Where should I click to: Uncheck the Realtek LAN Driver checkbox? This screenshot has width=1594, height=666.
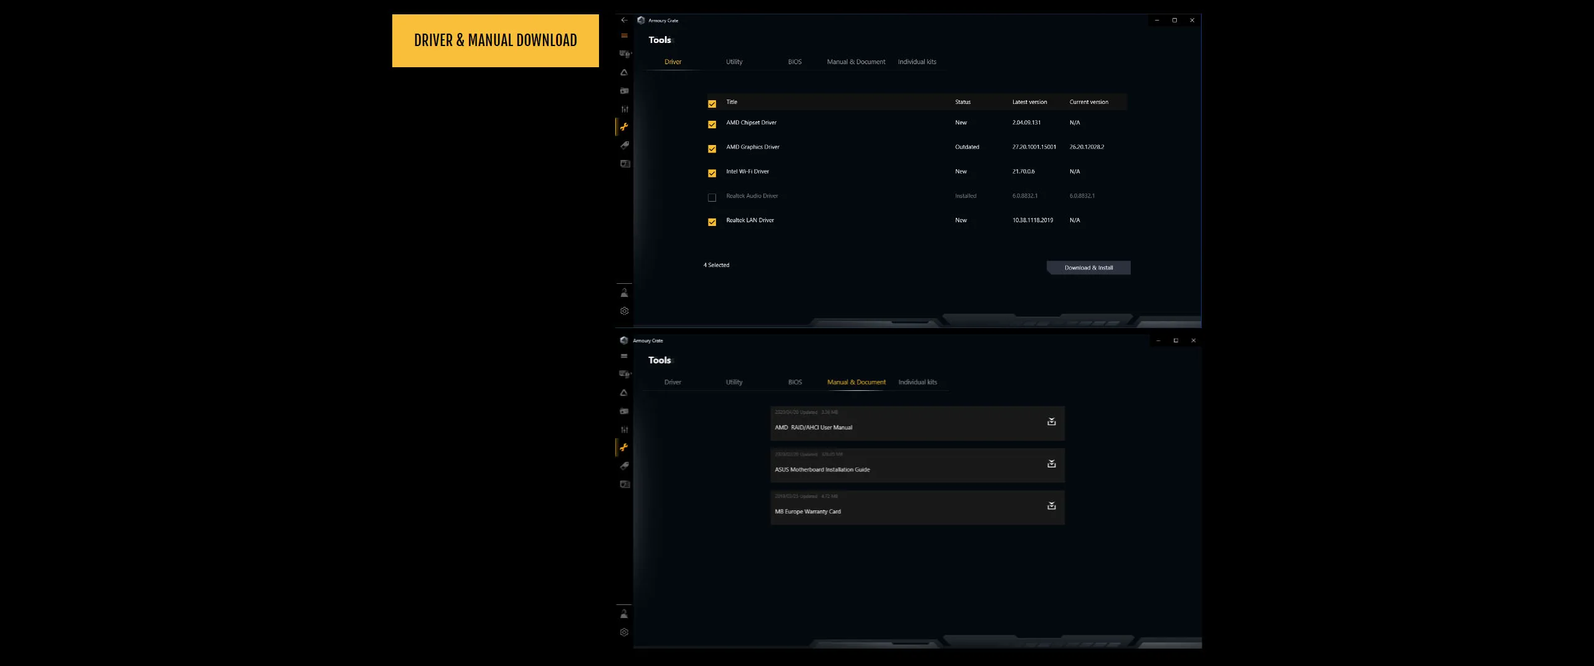tap(712, 222)
